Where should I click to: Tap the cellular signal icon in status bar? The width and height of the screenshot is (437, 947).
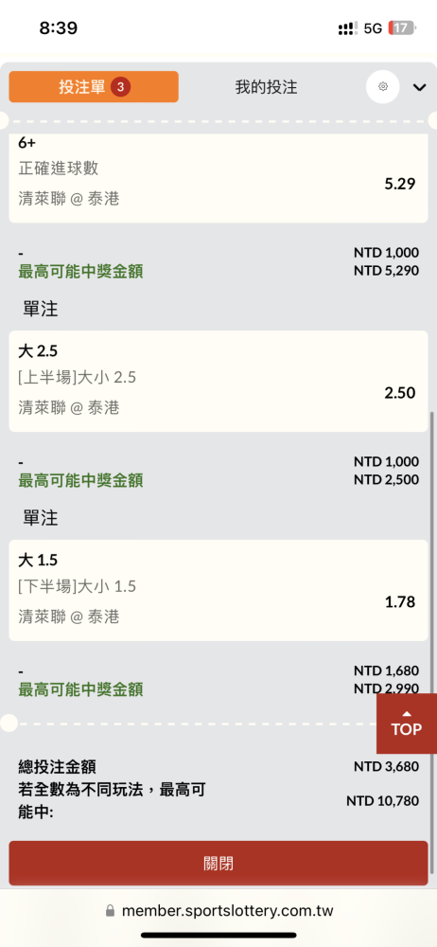coord(348,28)
